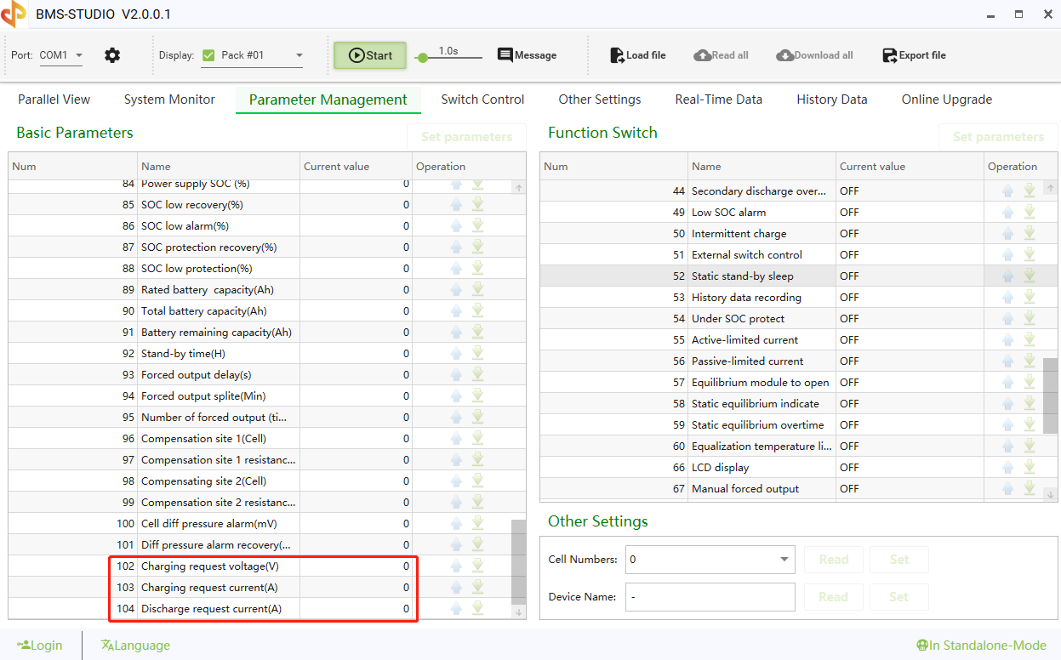The height and width of the screenshot is (660, 1061).
Task: Click Function Switch scrollbar thumb
Action: [1051, 395]
